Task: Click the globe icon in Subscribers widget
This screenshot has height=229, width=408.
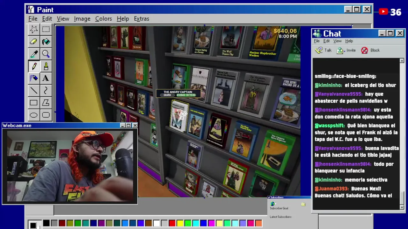Action: (x=273, y=204)
